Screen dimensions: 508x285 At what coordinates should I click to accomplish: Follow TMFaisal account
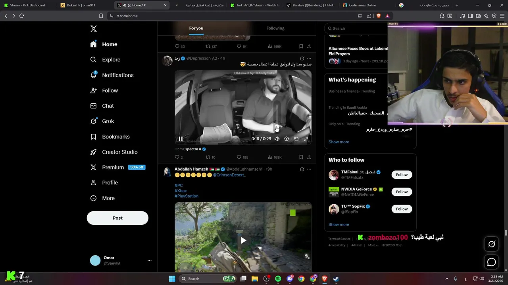[402, 175]
